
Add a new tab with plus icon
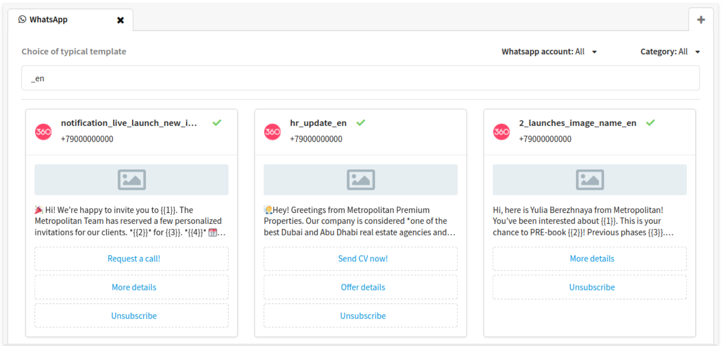pyautogui.click(x=701, y=20)
